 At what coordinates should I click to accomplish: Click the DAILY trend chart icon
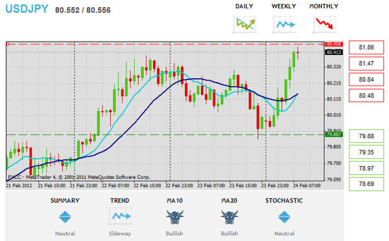[x=244, y=24]
